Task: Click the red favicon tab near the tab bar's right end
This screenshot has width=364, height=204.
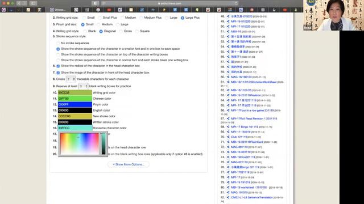Action: [x=285, y=10]
